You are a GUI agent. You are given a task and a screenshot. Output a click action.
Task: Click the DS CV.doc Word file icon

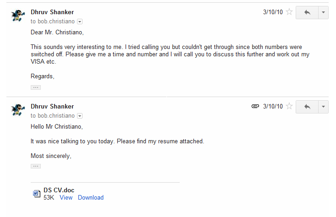pos(36,194)
